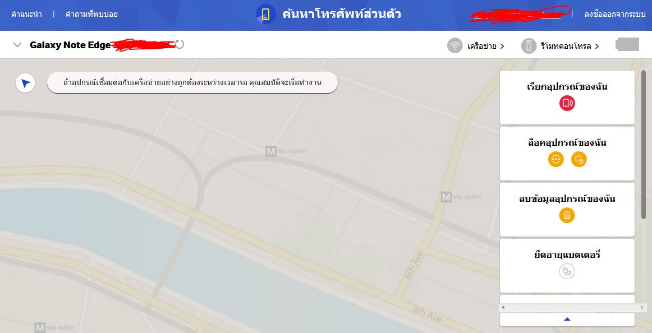This screenshot has height=333, width=652.
Task: Open the เครือข่าย network menu
Action: tap(485, 46)
